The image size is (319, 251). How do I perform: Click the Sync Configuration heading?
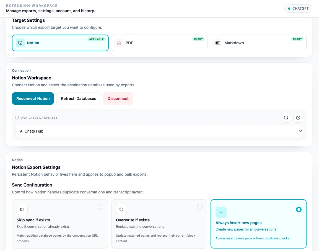32,185
